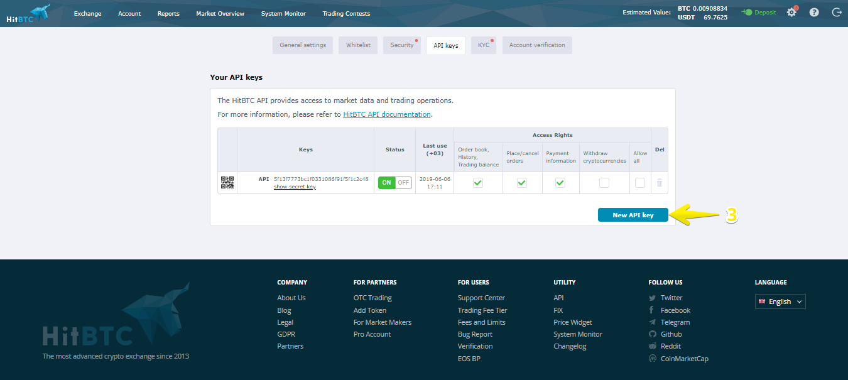Open the EOS BP footer link
This screenshot has height=380, width=848.
pyautogui.click(x=469, y=359)
